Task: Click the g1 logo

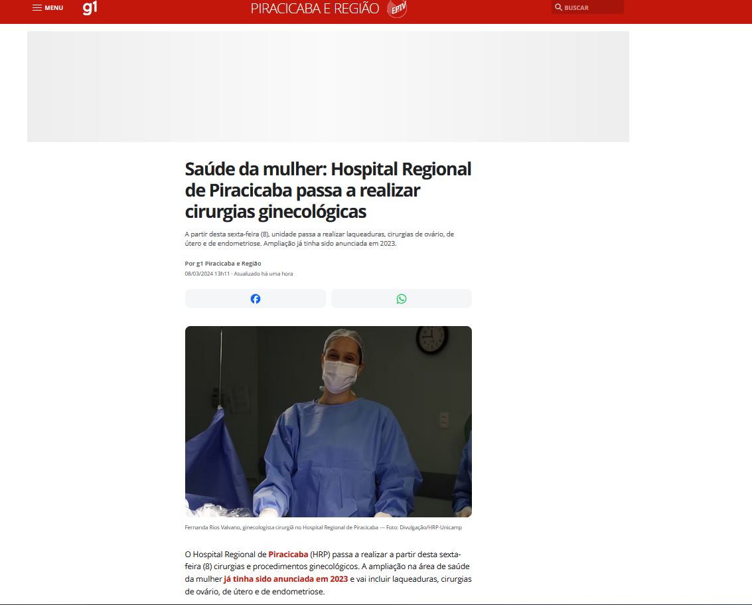Action: coord(90,8)
